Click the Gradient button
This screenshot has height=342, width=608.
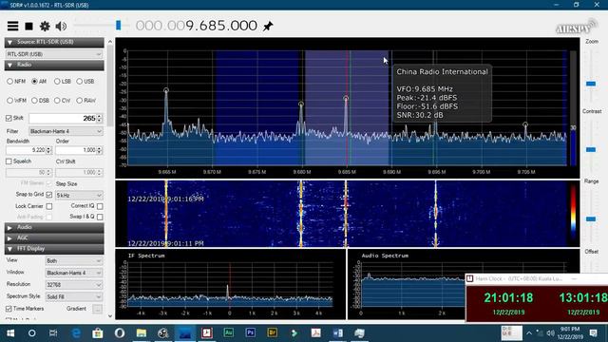click(x=97, y=309)
